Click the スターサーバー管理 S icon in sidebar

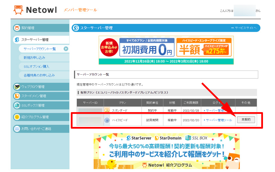(17, 40)
